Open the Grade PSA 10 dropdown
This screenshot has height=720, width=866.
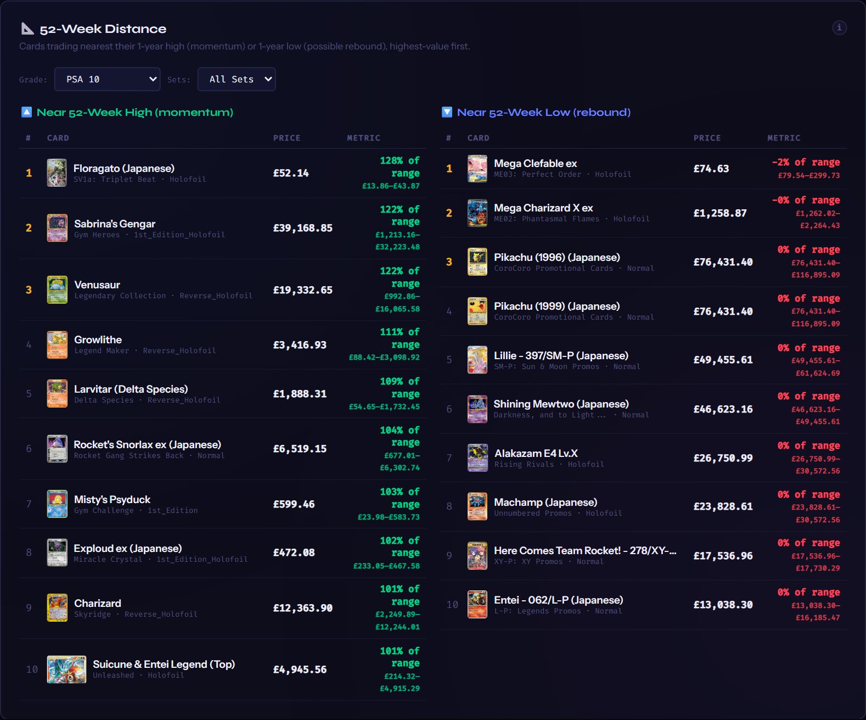tap(107, 79)
